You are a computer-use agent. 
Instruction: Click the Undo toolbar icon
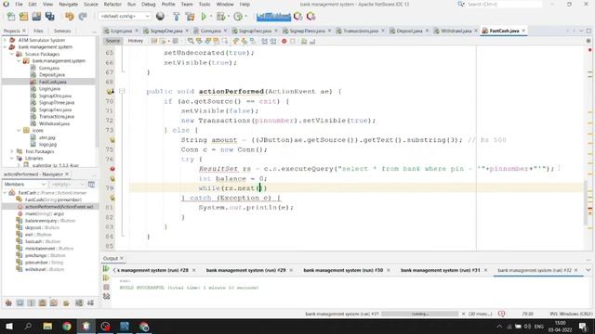[x=69, y=17]
